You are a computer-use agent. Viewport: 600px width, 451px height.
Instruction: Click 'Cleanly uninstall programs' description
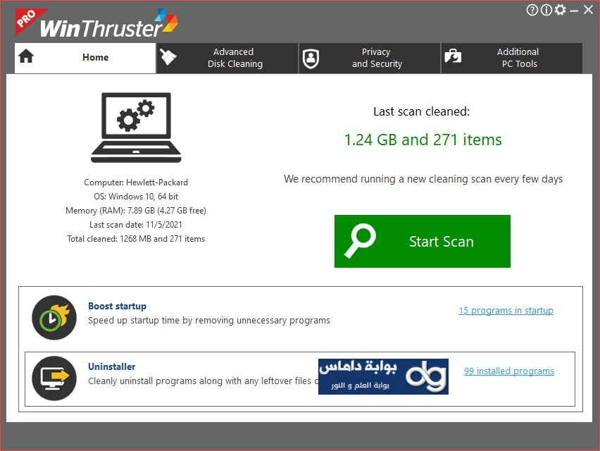[203, 381]
